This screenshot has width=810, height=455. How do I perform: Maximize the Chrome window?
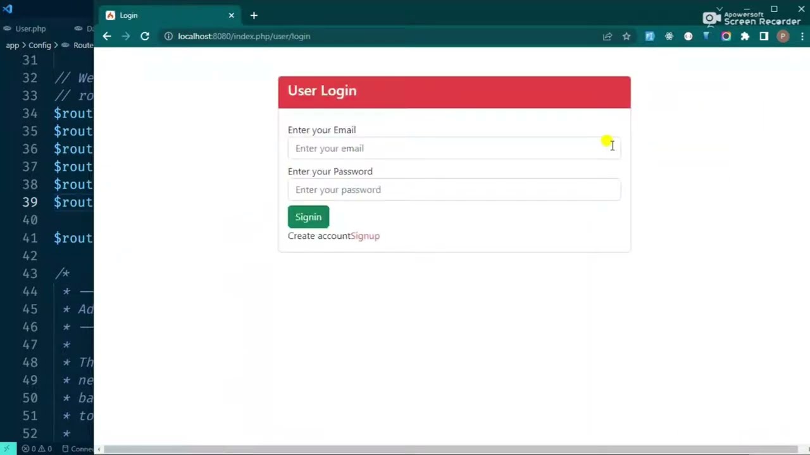pos(774,9)
